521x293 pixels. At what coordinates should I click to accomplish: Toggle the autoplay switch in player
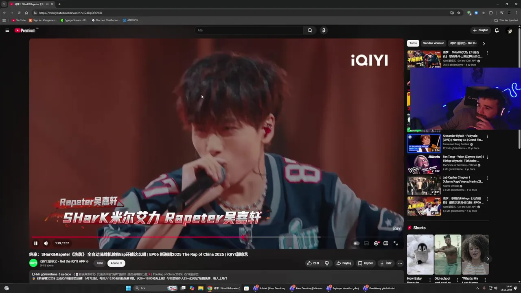tap(356, 243)
